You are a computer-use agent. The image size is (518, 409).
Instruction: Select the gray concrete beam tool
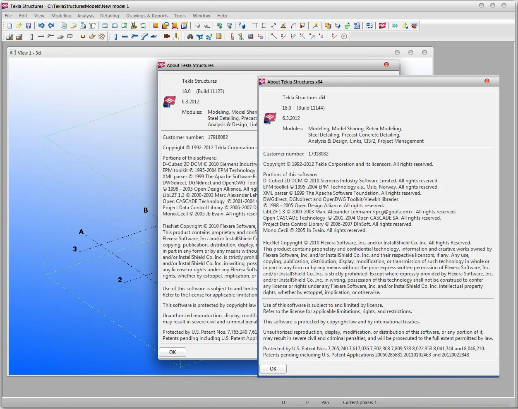pyautogui.click(x=41, y=36)
